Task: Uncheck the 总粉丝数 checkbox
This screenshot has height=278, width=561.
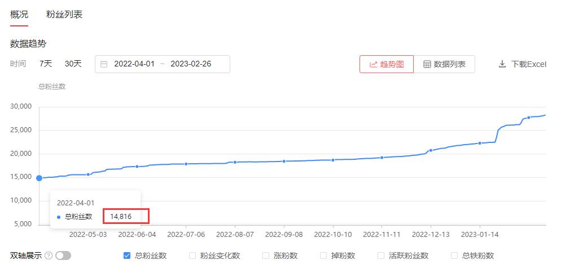Action: [x=127, y=255]
